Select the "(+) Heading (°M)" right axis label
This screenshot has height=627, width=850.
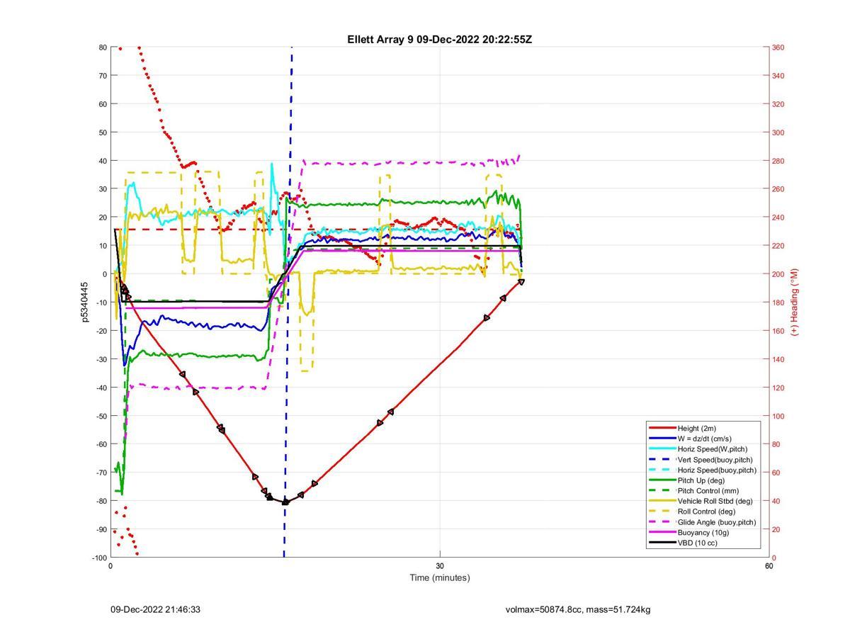[794, 302]
